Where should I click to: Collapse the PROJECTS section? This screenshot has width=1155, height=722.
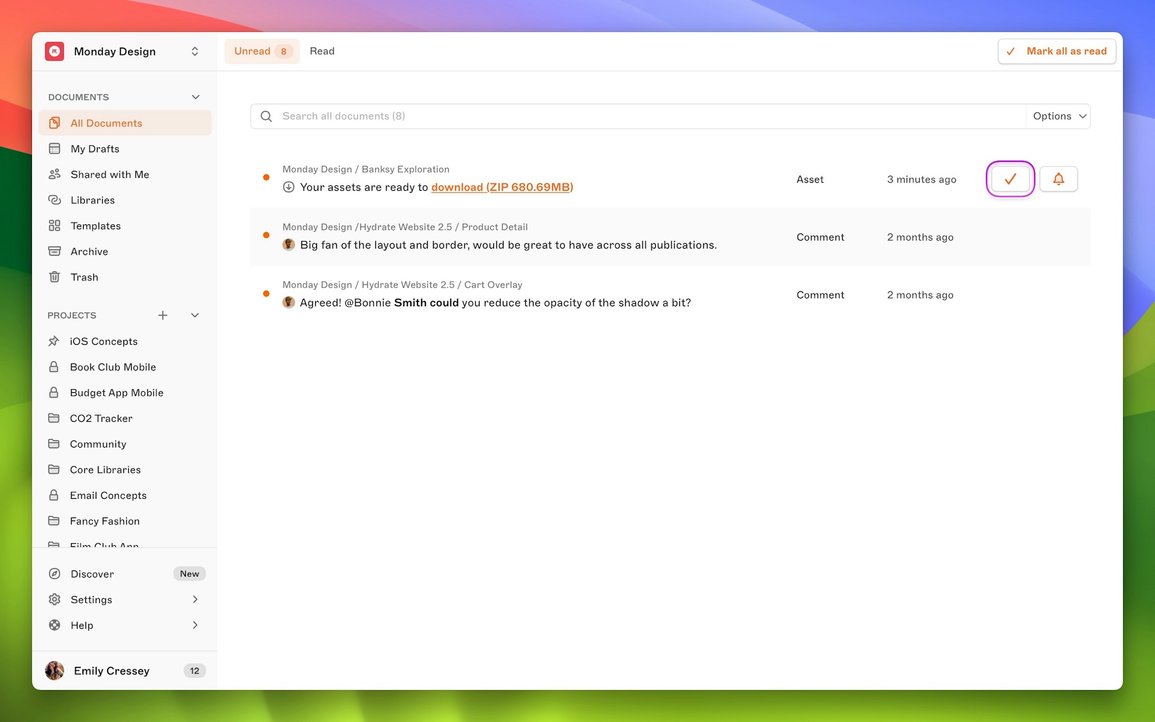coord(194,315)
